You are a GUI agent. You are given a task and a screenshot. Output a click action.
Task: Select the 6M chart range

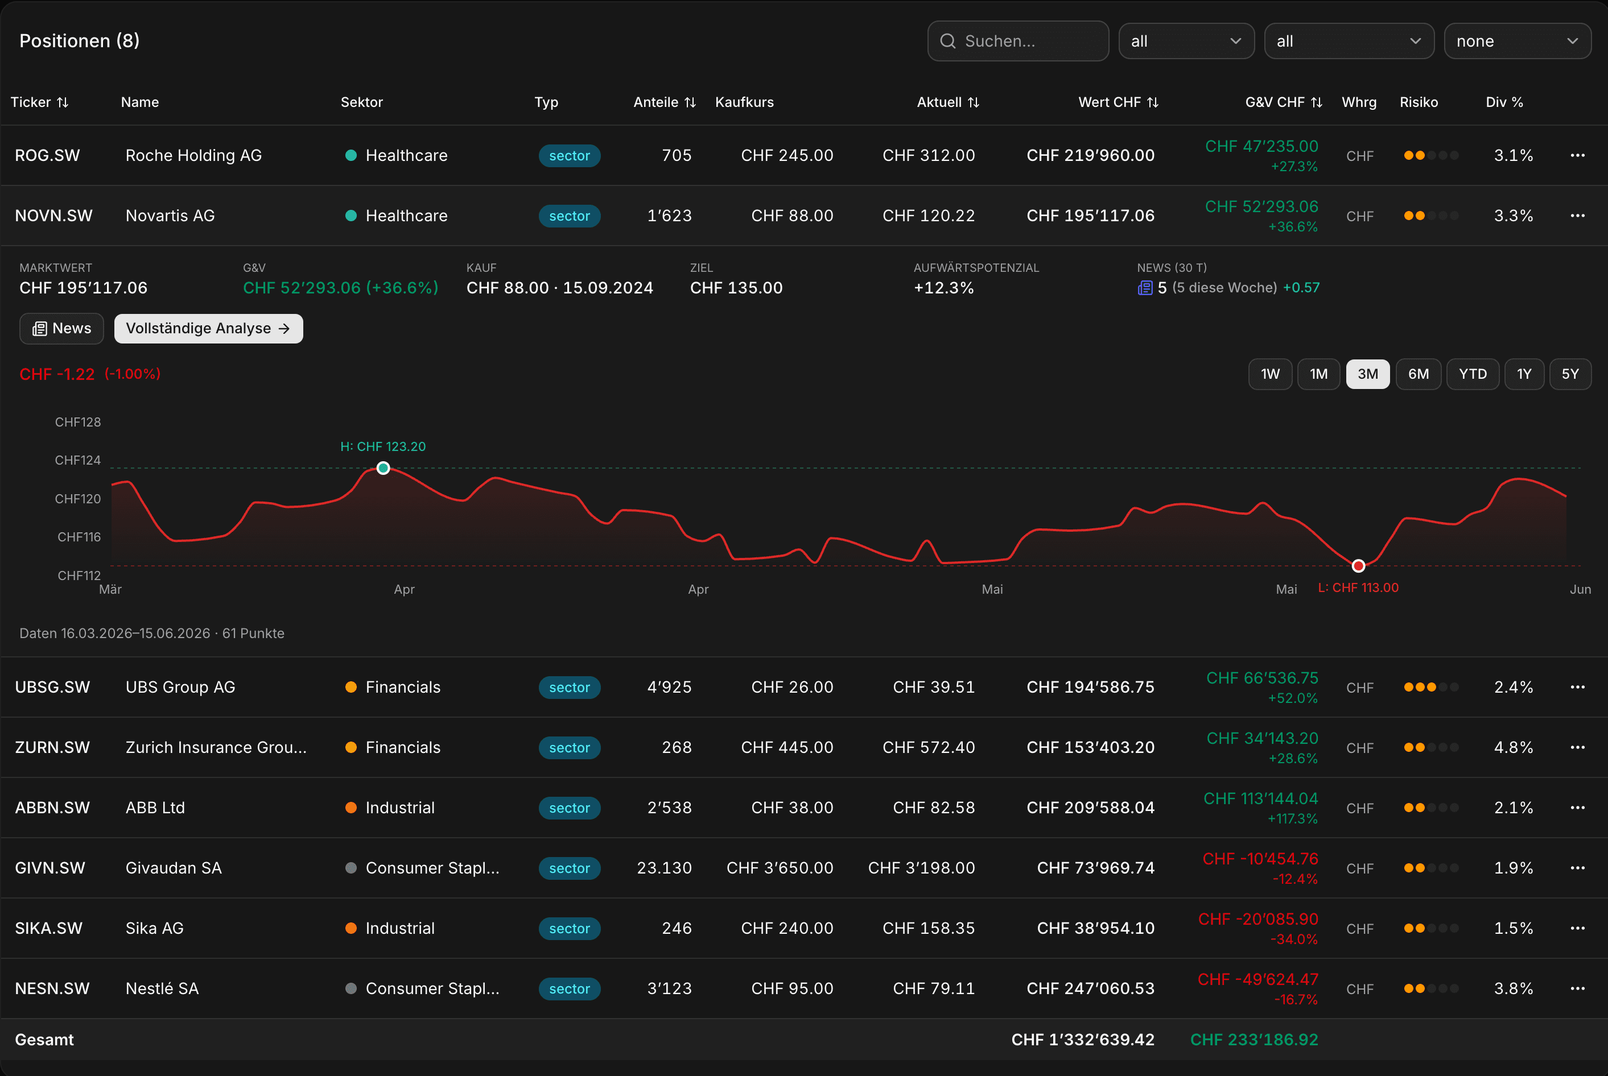[x=1419, y=374]
